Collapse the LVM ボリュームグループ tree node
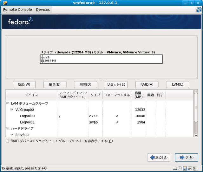This screenshot has width=203, height=172. (x=7, y=103)
